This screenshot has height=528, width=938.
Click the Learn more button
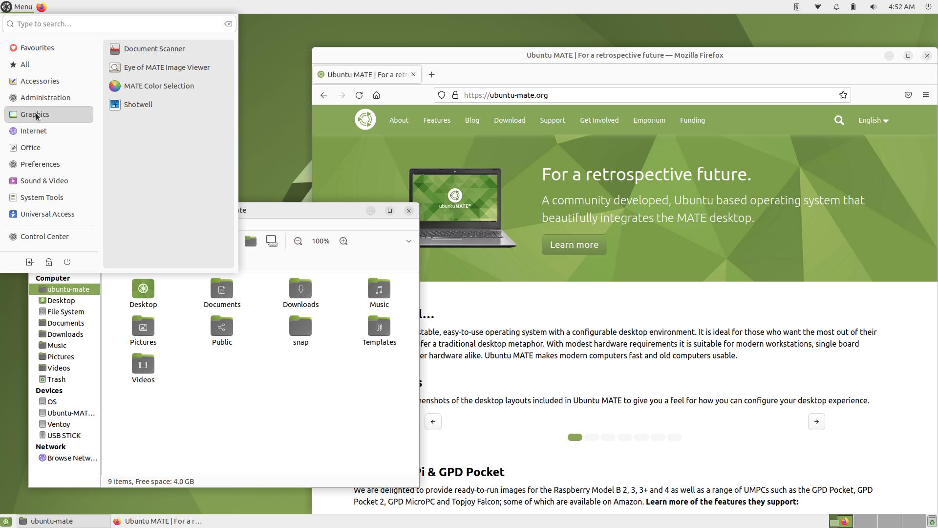574,244
